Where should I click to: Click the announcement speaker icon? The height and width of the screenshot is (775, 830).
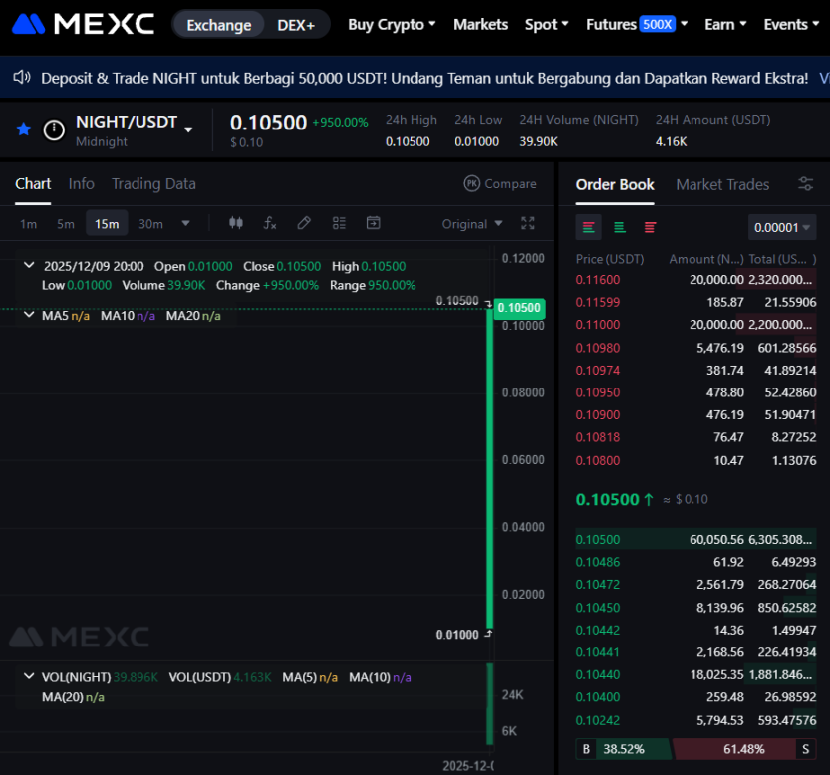[x=22, y=78]
